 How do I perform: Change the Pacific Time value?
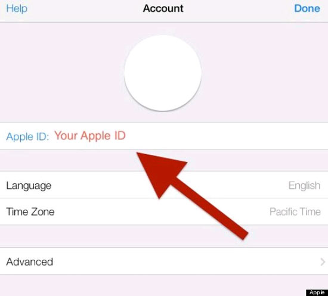pyautogui.click(x=295, y=211)
